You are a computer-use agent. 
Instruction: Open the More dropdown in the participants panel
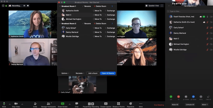[x=205, y=104]
